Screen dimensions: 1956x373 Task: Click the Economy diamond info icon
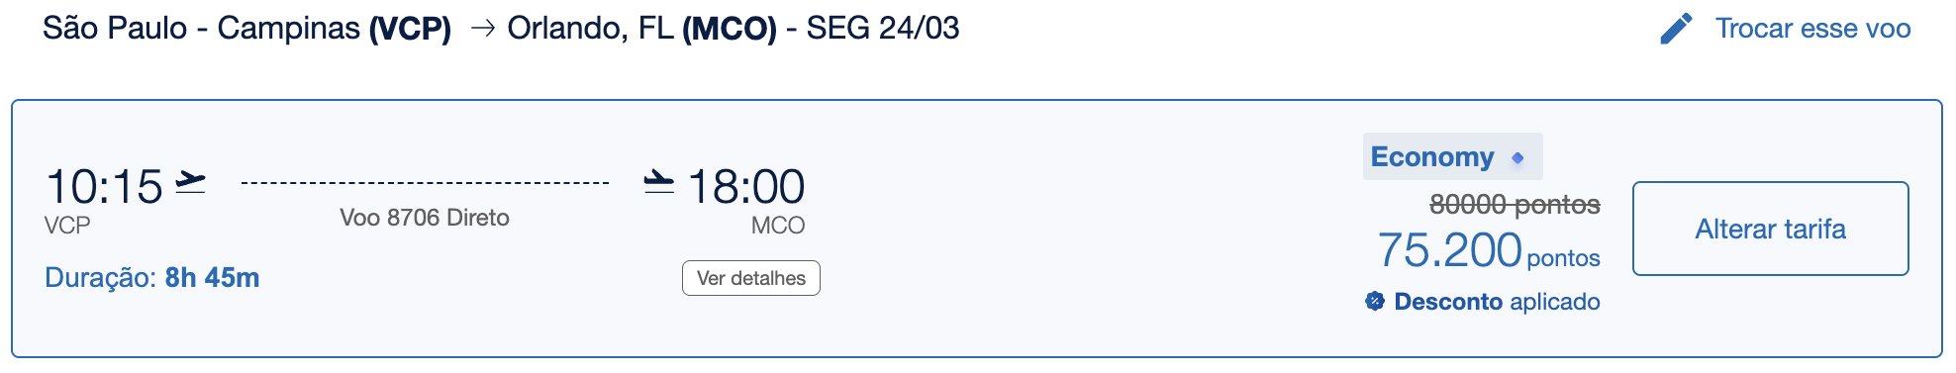pos(1517,157)
